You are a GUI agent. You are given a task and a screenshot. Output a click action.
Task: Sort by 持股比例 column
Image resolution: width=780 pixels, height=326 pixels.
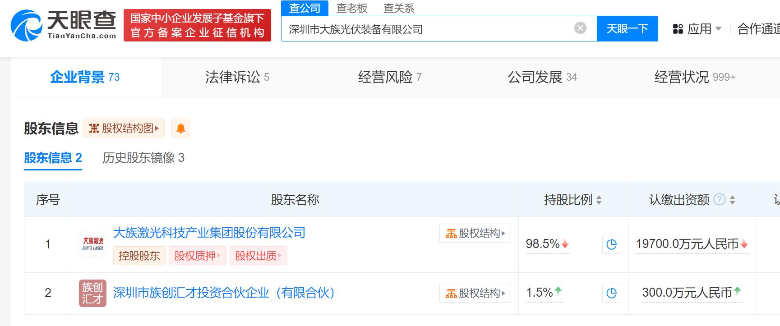[599, 200]
